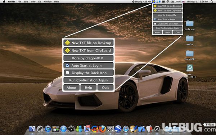Open the Apple menu
The height and width of the screenshot is (135, 216).
(x=4, y=1)
